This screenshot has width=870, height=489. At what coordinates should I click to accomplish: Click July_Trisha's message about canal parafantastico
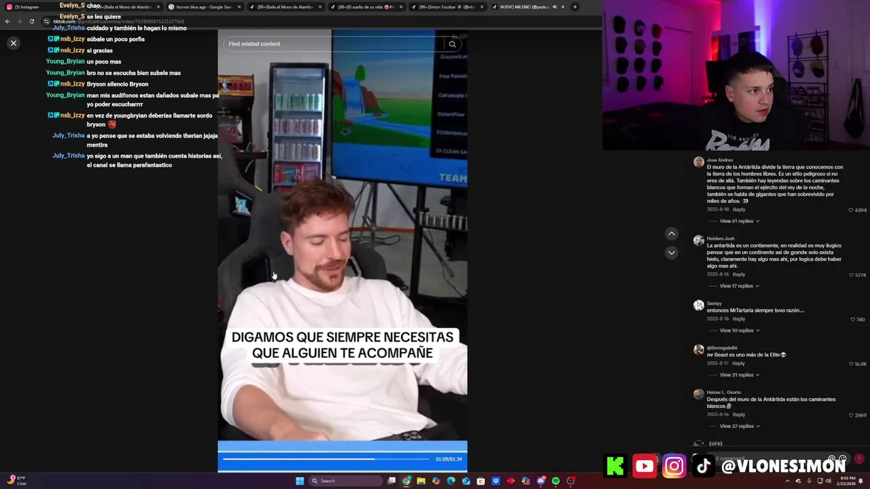154,160
